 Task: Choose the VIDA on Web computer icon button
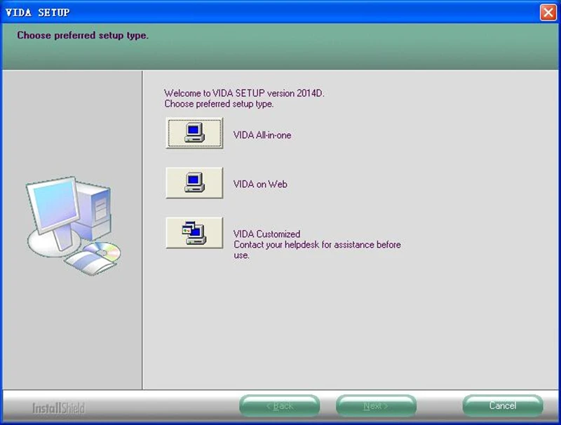(194, 183)
